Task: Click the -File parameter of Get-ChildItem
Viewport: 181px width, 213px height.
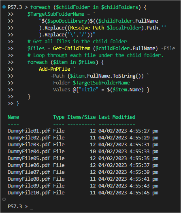Action: (168, 49)
